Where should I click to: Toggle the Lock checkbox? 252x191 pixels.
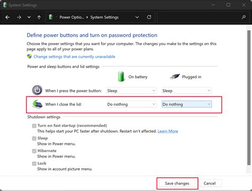(x=34, y=163)
